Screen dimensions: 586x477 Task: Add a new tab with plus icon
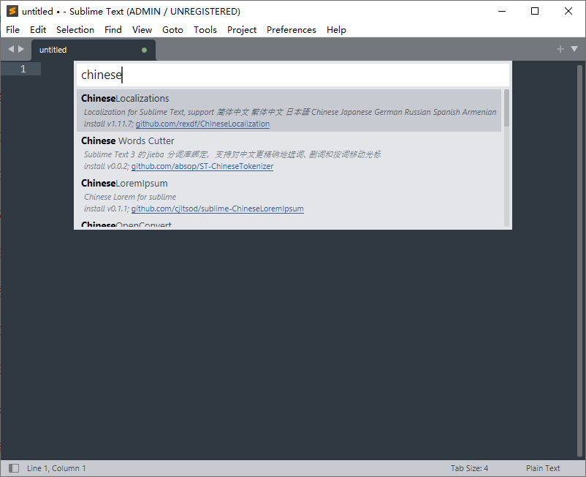pyautogui.click(x=560, y=49)
